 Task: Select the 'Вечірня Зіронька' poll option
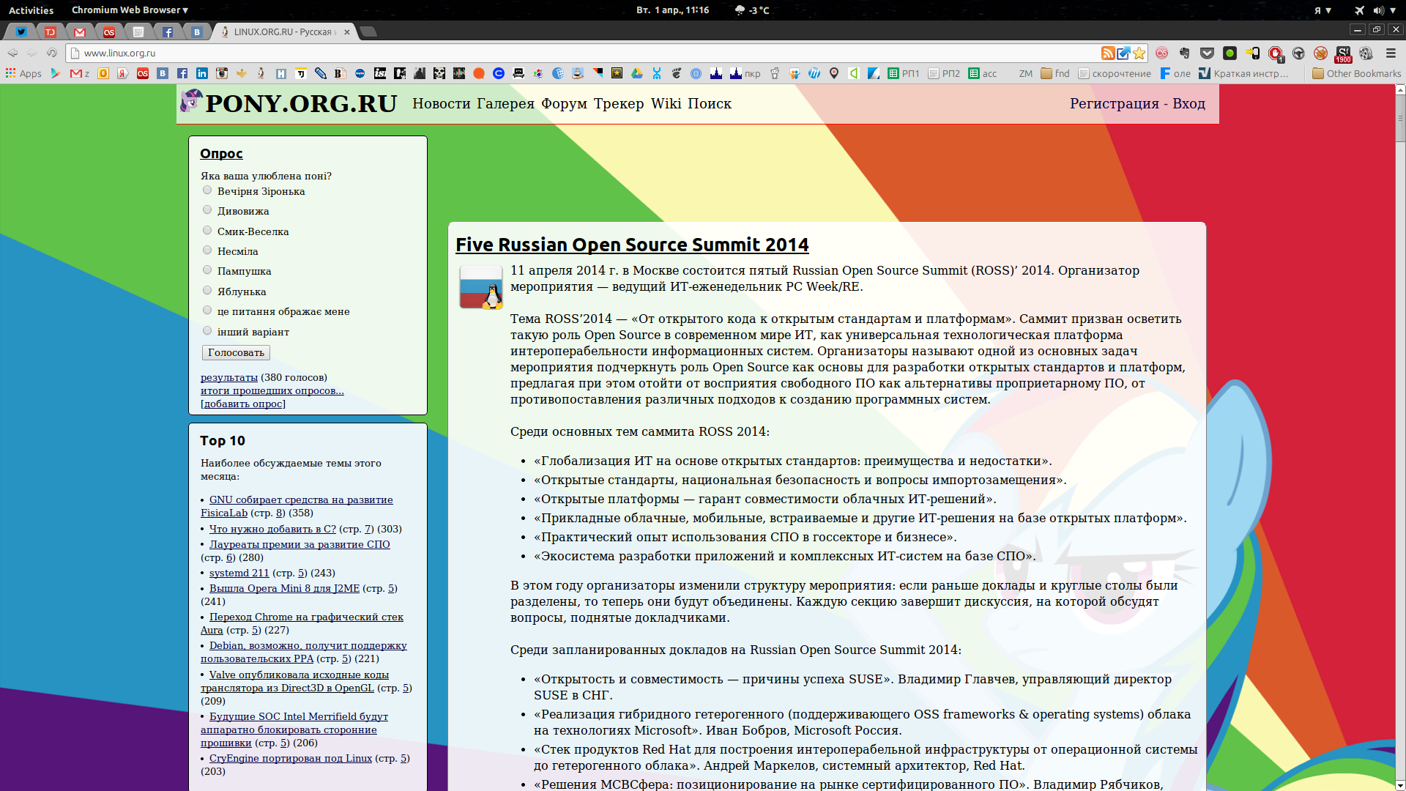207,190
